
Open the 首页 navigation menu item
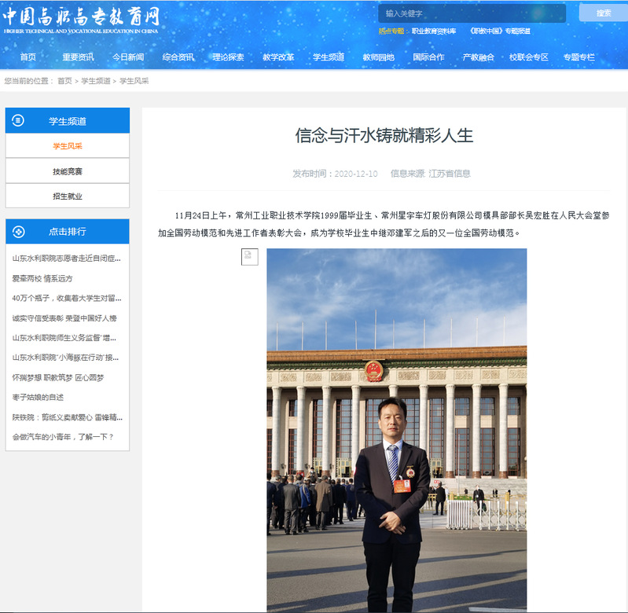[28, 57]
